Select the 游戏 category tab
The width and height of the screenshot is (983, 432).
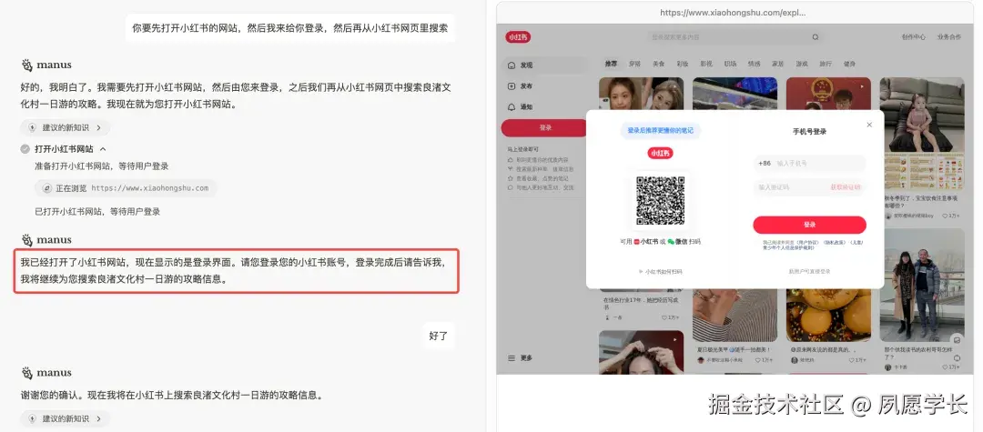tap(802, 64)
